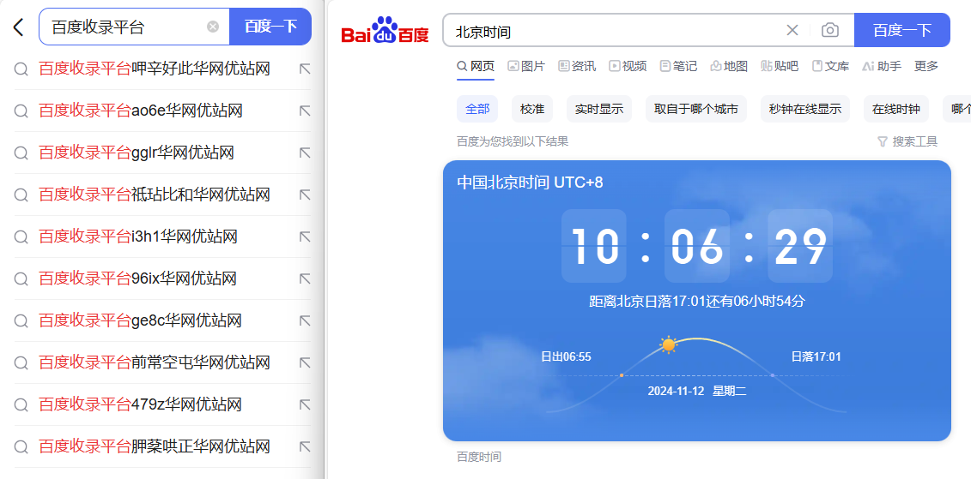Click the sun icon on the daylight curve
The image size is (971, 479).
tap(668, 344)
